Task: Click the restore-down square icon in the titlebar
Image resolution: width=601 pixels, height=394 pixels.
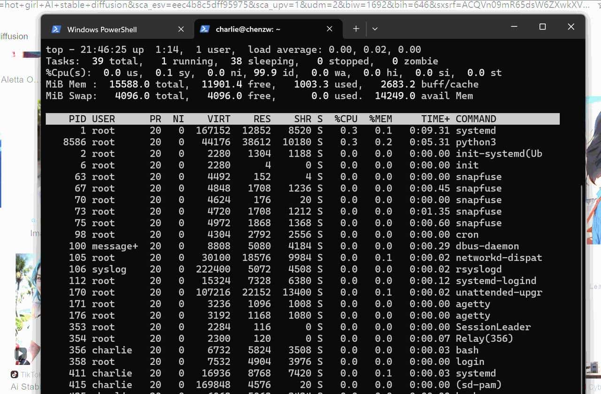Action: [x=542, y=27]
